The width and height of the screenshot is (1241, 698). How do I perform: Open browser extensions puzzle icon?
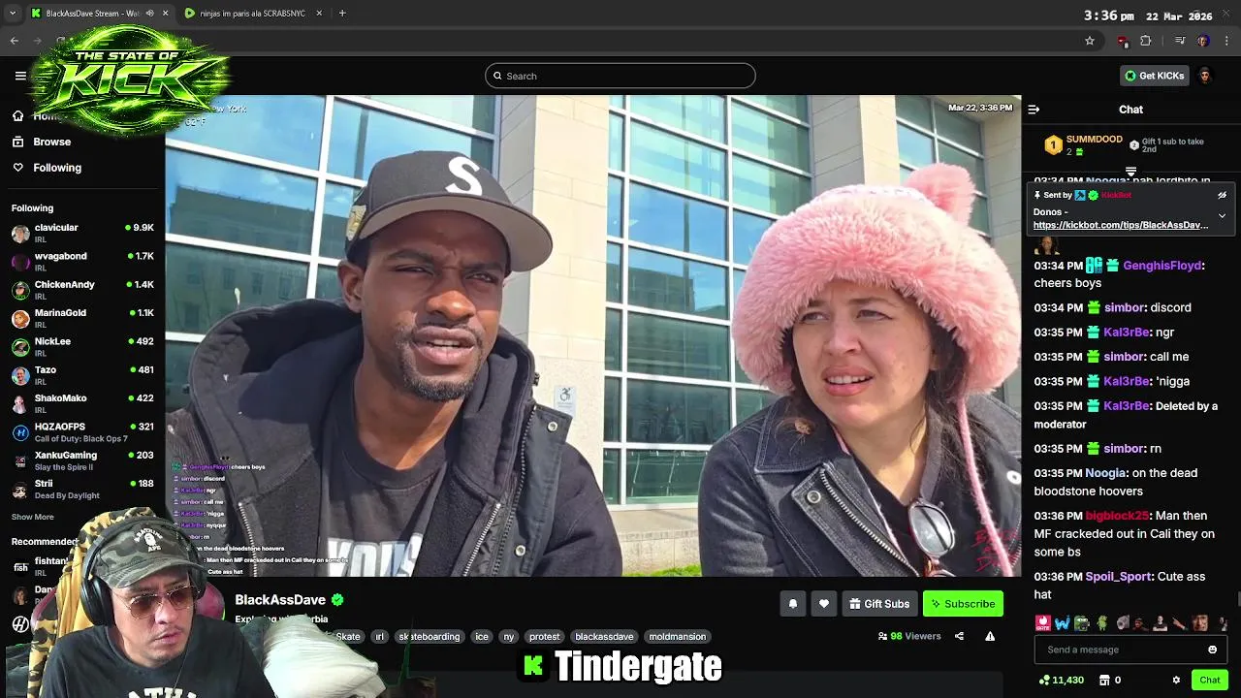1146,41
